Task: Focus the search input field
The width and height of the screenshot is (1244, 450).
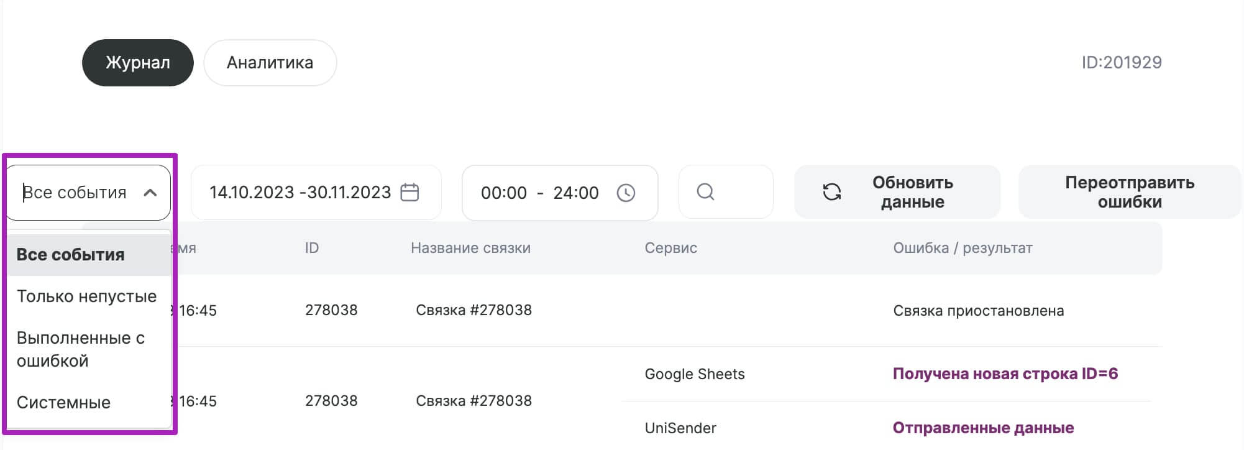Action: tap(726, 192)
